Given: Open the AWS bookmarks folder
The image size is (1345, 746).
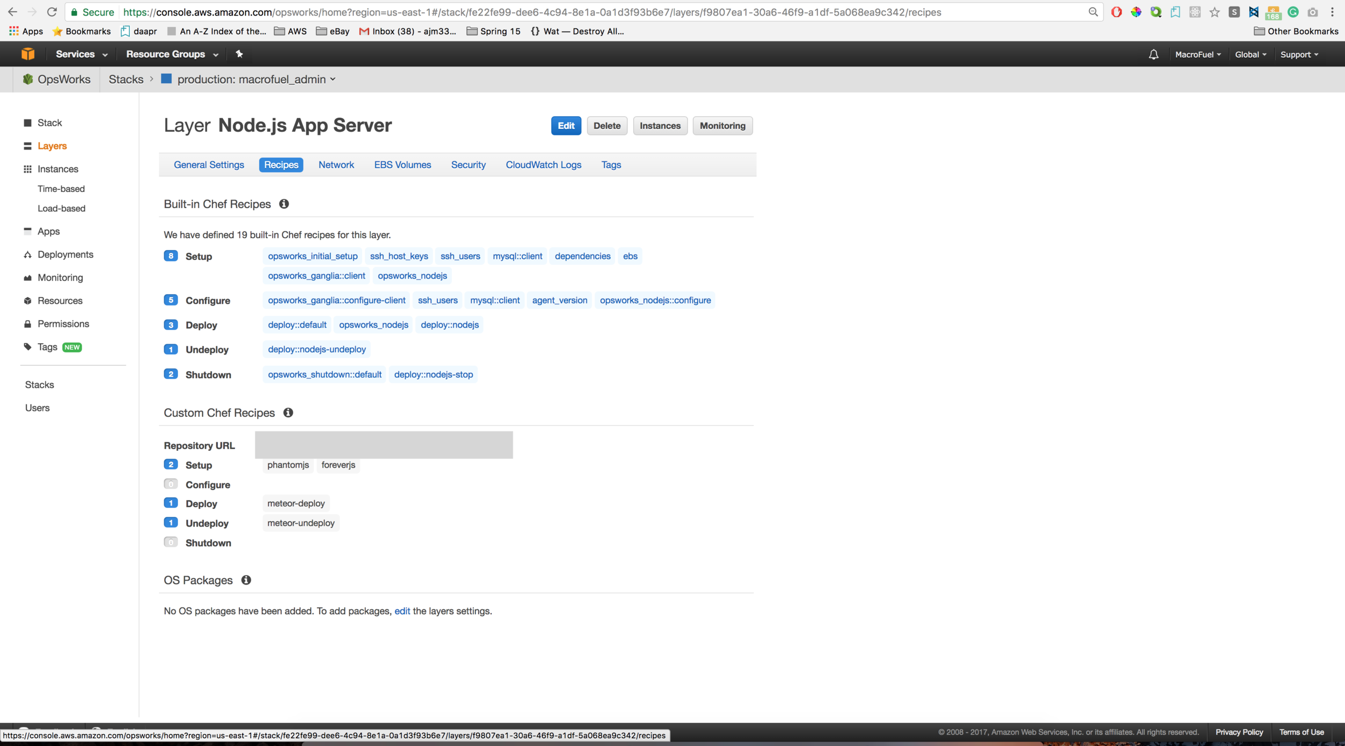Looking at the screenshot, I should coord(291,31).
